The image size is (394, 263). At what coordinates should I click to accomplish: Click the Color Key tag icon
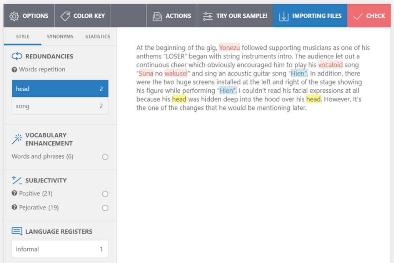[65, 16]
